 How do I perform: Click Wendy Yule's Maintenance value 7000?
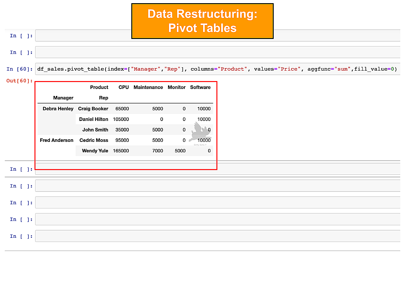pyautogui.click(x=158, y=151)
